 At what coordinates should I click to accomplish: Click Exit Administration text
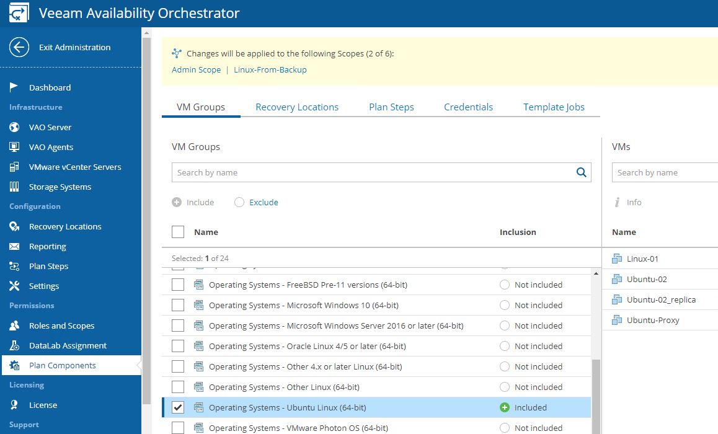point(74,47)
